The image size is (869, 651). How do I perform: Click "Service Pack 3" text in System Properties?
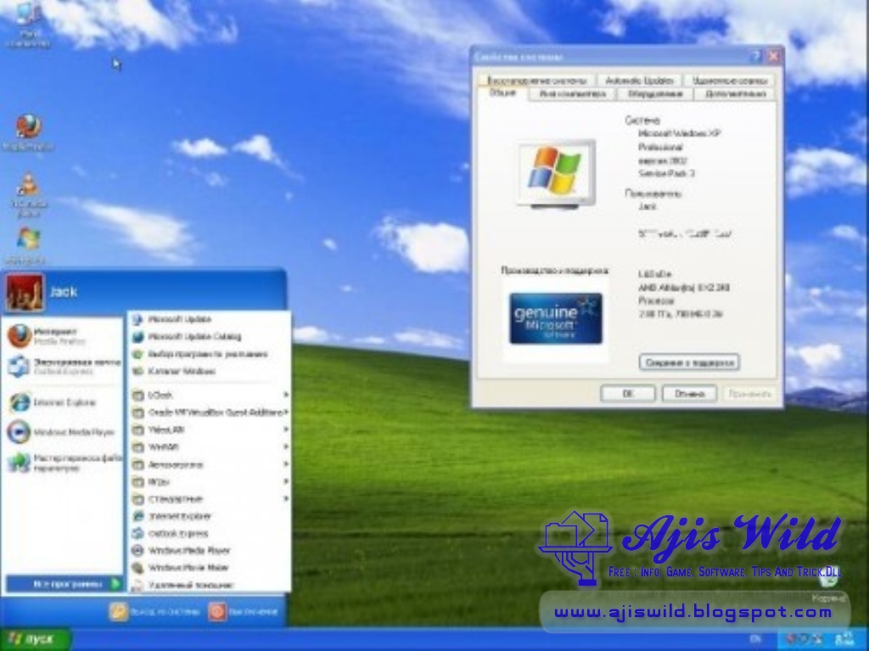coord(666,173)
